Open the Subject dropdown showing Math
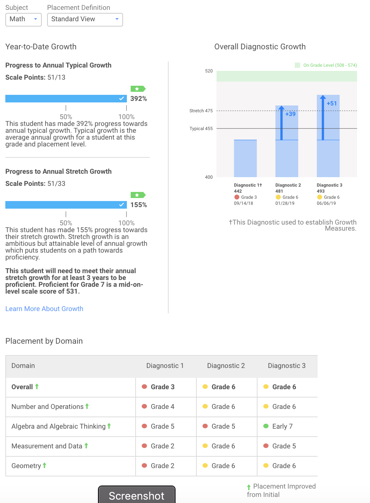The width and height of the screenshot is (370, 503). (23, 19)
